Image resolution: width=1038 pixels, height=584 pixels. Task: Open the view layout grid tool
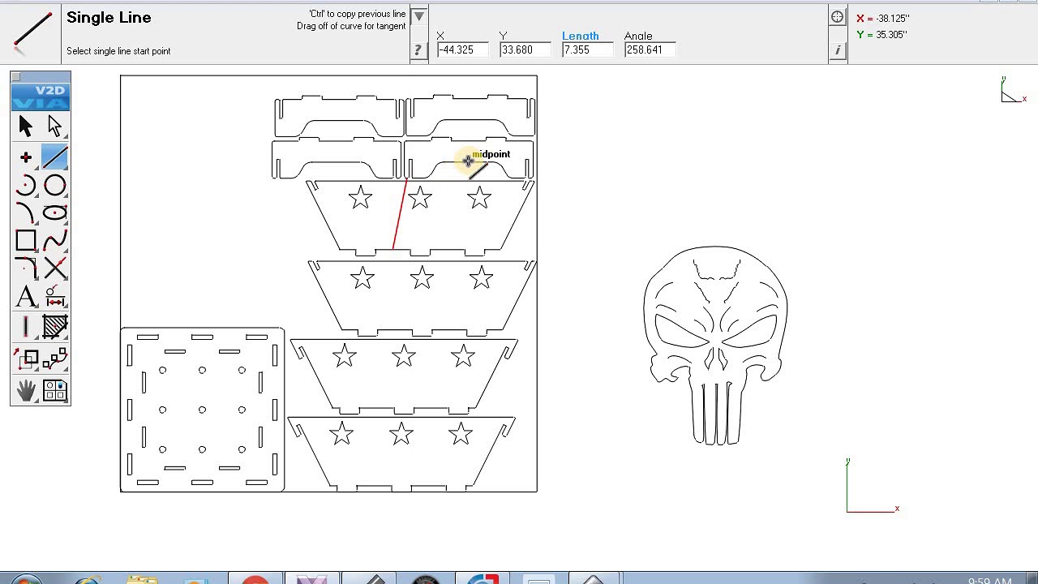(54, 390)
